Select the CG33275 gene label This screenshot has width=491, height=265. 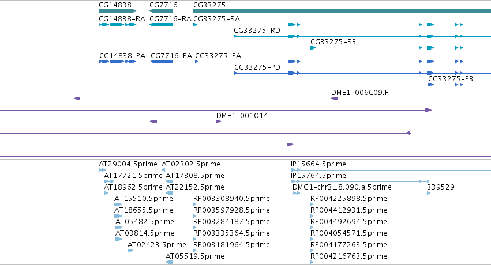coord(209,5)
